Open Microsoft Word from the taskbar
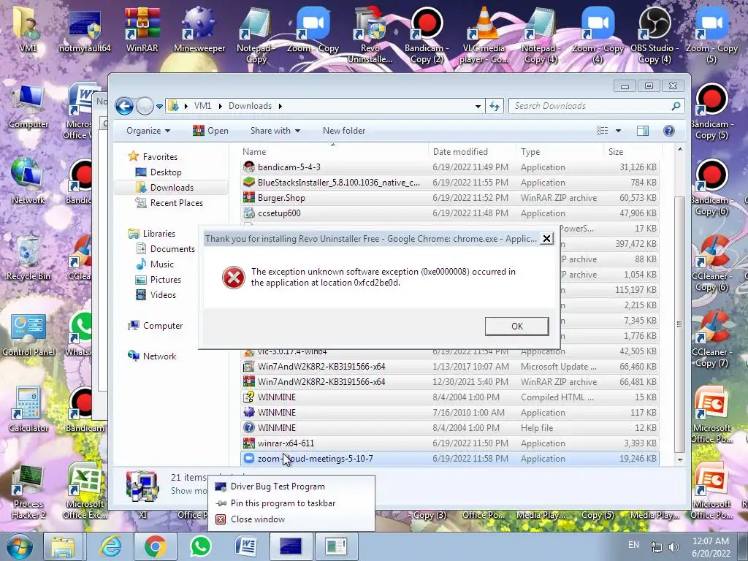 pos(245,546)
